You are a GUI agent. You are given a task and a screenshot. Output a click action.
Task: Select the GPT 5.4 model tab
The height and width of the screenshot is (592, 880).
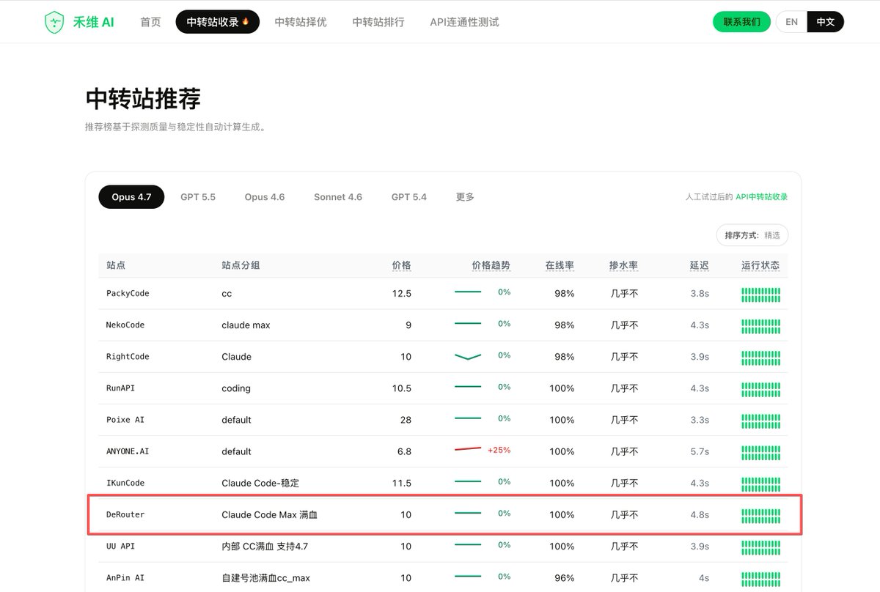coord(409,197)
